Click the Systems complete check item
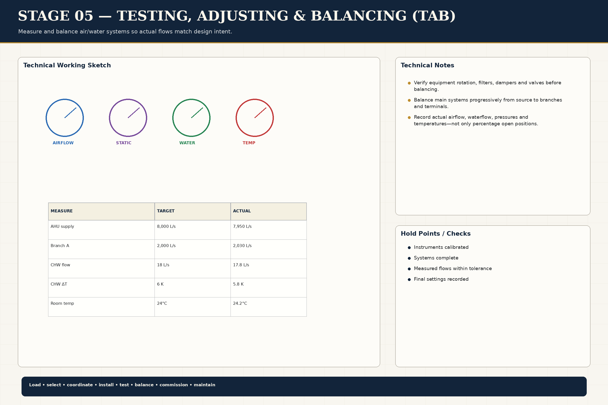Image resolution: width=608 pixels, height=405 pixels. 436,258
